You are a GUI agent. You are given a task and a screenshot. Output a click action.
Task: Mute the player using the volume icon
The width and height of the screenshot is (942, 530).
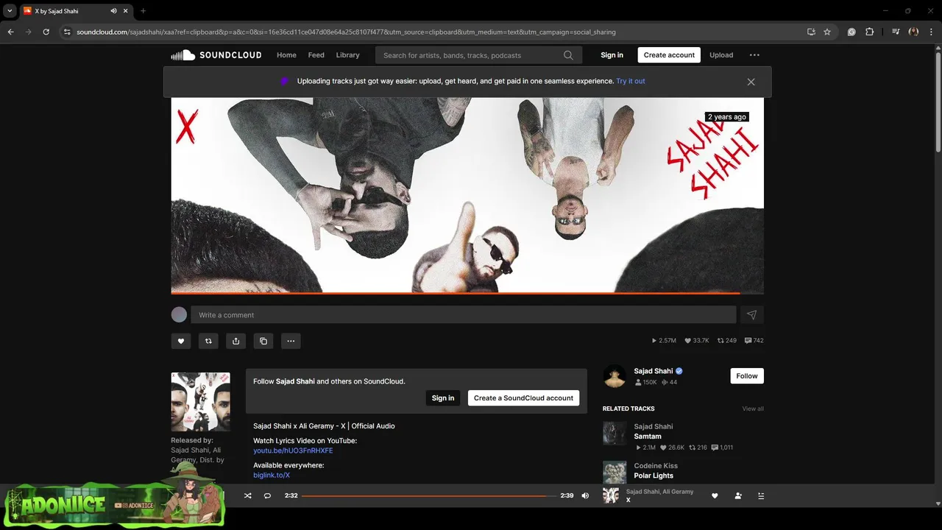click(585, 496)
